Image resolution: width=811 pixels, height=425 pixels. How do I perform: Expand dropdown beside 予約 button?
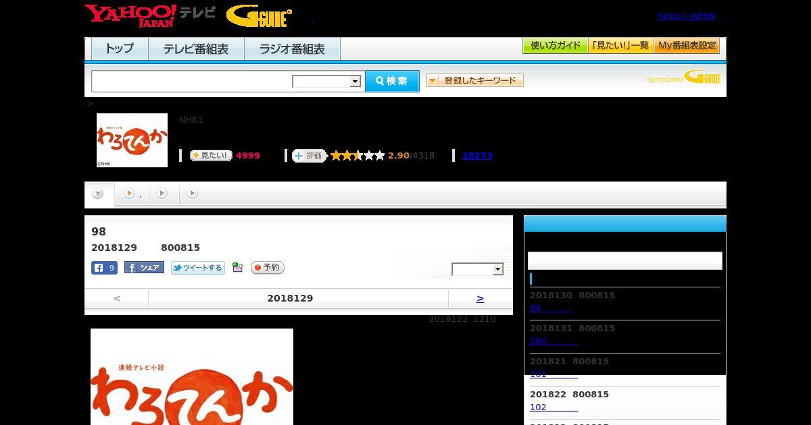tap(478, 269)
